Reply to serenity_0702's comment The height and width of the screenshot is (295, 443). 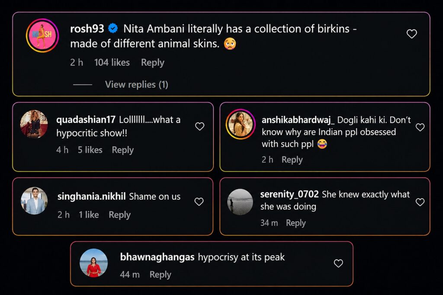point(296,223)
